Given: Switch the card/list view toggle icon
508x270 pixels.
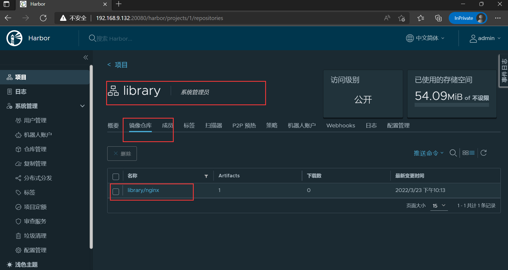Looking at the screenshot, I should 469,153.
